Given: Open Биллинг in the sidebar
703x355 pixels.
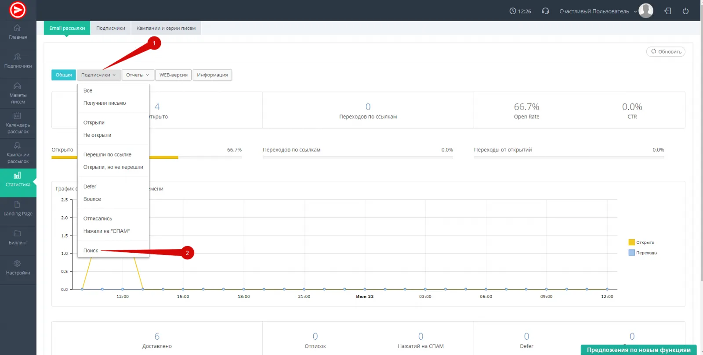Looking at the screenshot, I should [18, 237].
